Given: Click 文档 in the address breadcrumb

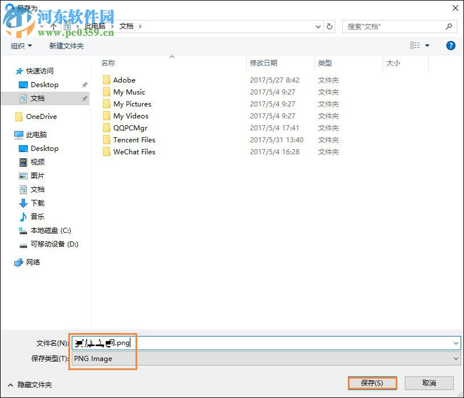Looking at the screenshot, I should coord(128,26).
